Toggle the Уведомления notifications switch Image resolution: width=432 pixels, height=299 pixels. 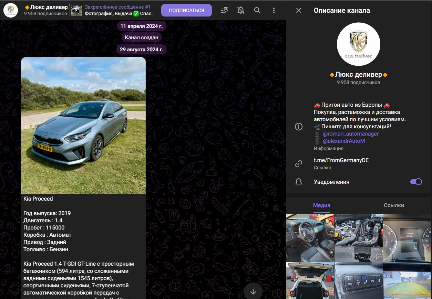[416, 182]
